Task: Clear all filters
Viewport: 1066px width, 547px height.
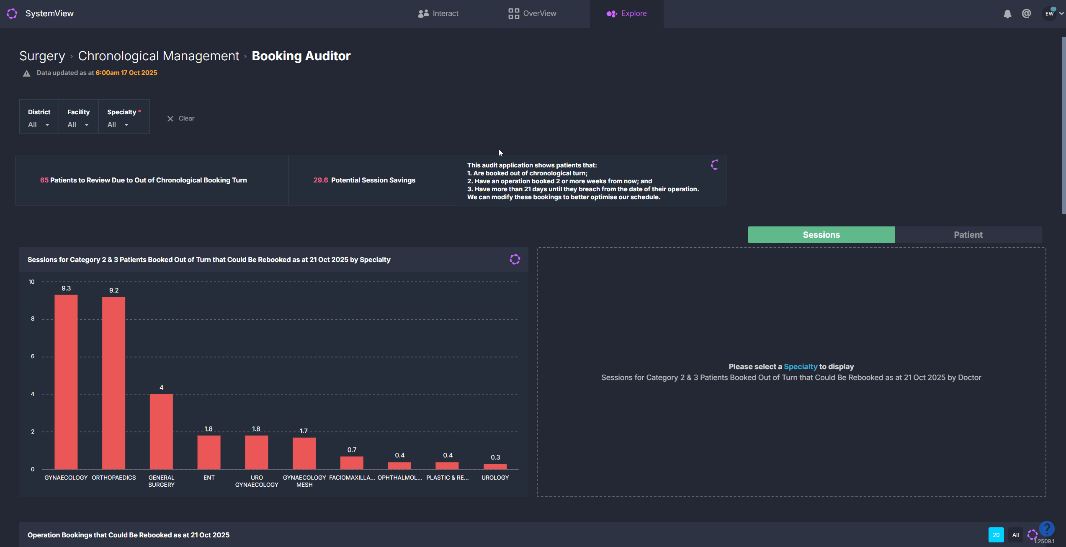Action: pos(181,118)
